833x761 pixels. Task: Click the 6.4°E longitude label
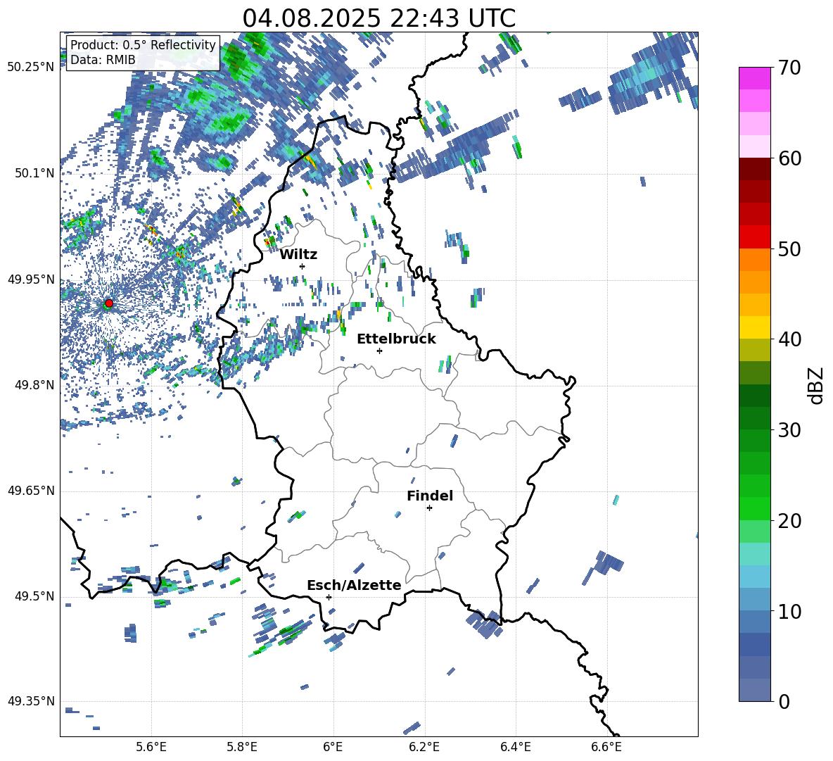[515, 747]
